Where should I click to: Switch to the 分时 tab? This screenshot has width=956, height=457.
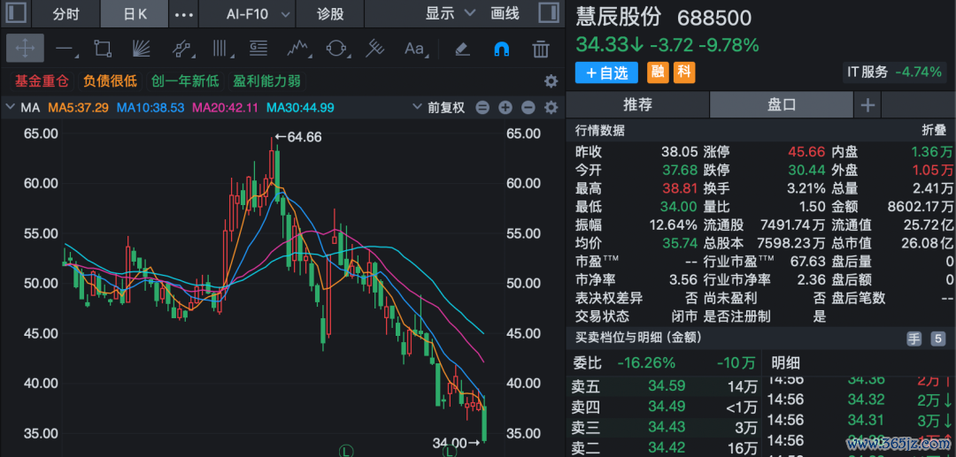[x=66, y=13]
